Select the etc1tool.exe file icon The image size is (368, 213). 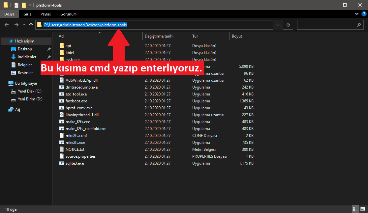tap(62, 94)
